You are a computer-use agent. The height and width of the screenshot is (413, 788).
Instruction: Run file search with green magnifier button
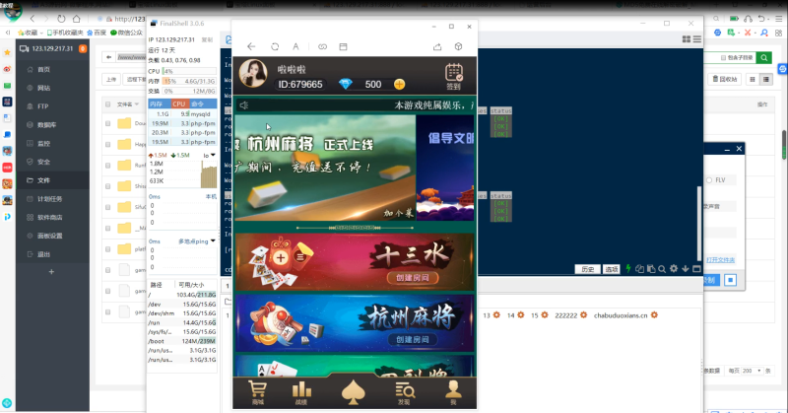[x=764, y=58]
